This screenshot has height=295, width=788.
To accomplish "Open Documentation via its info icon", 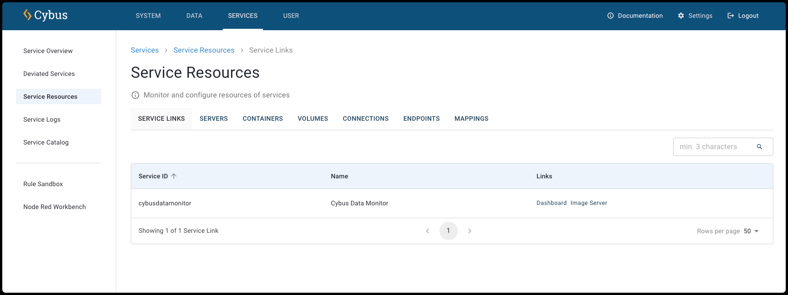I will 610,16.
